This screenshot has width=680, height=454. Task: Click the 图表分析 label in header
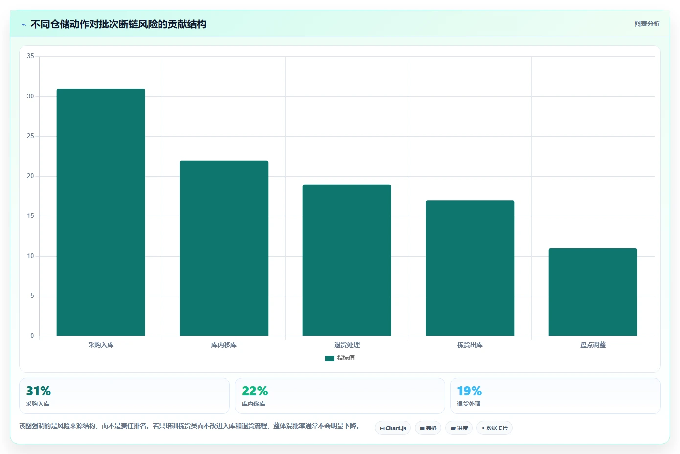point(647,24)
